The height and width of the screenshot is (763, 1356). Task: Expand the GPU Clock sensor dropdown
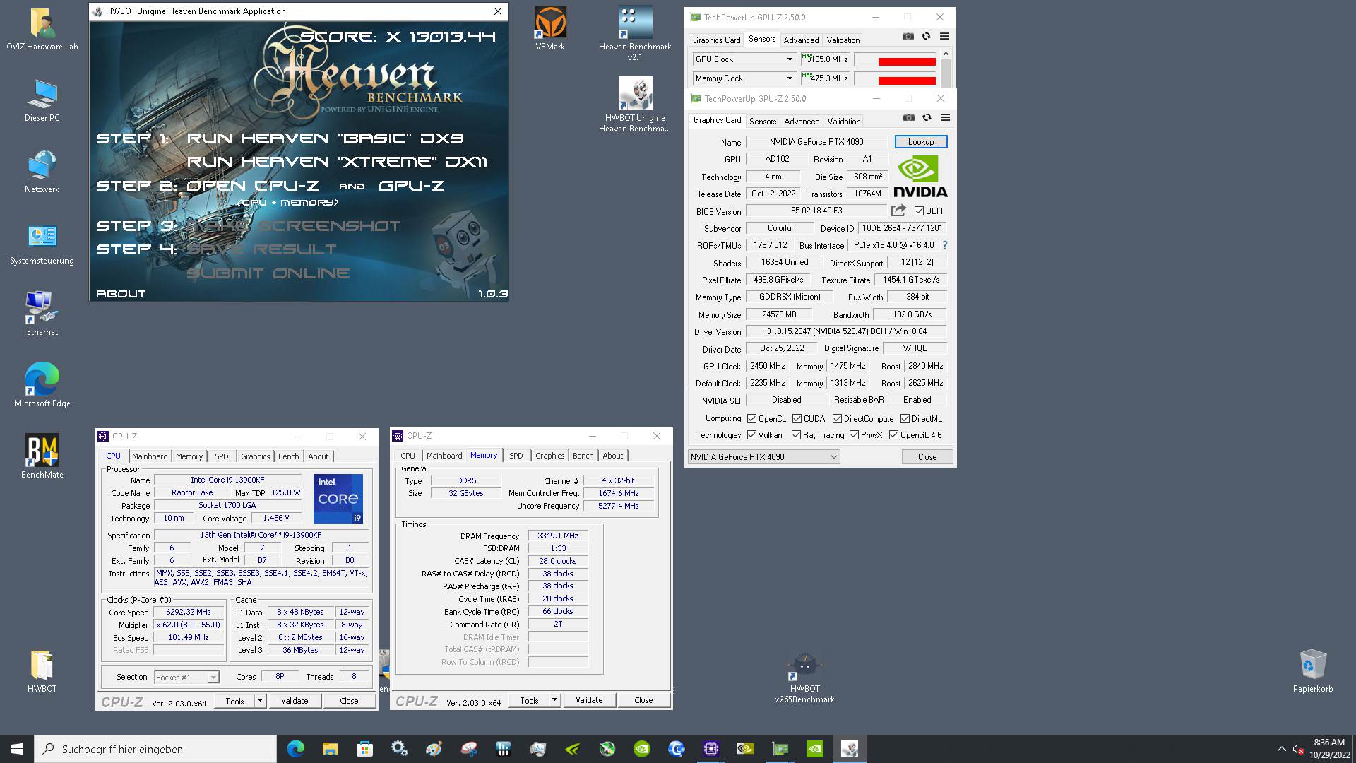790,59
